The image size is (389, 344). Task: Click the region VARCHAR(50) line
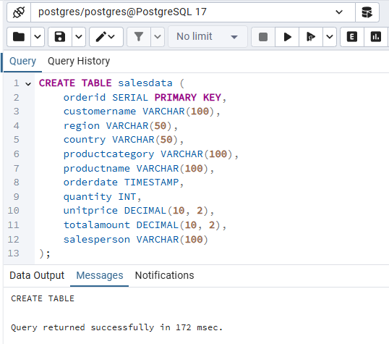(x=121, y=126)
